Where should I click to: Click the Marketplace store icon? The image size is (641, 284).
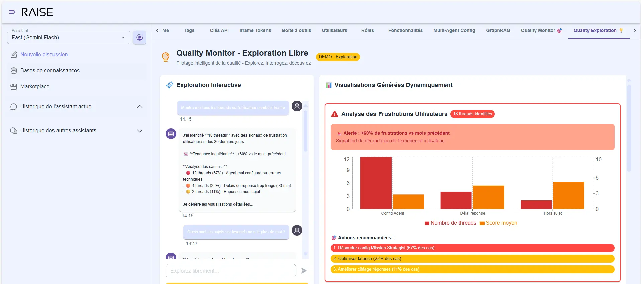14,87
